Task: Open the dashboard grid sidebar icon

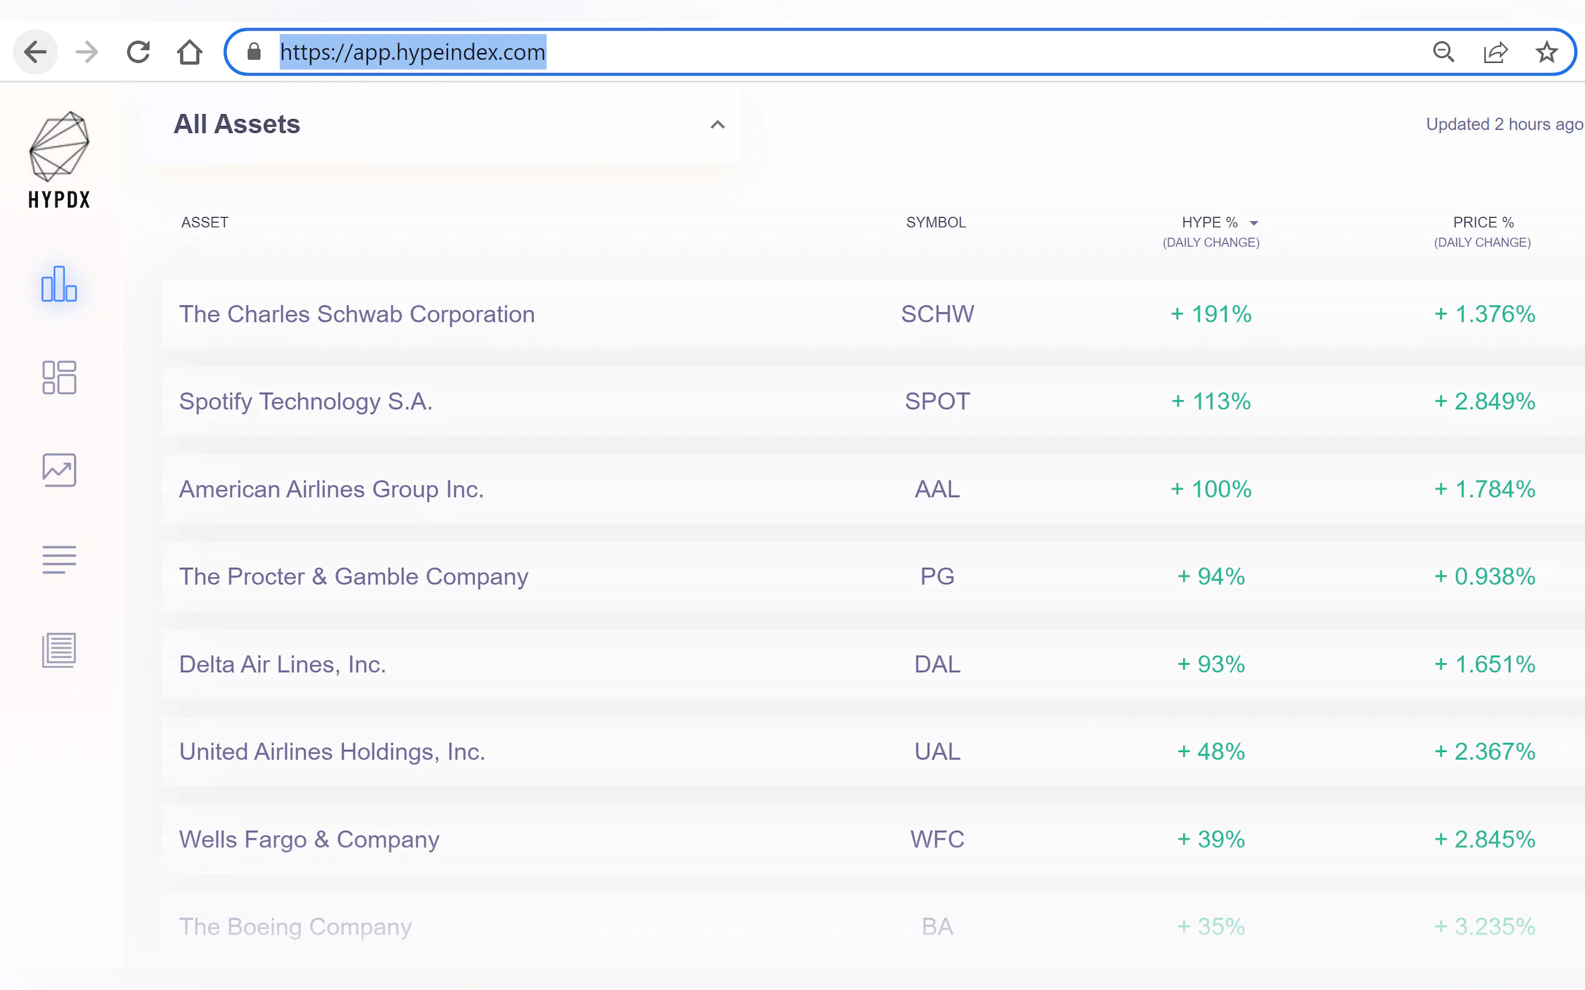Action: coord(59,378)
